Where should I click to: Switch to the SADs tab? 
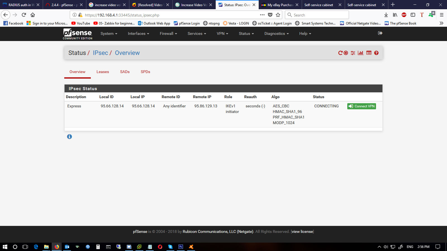click(125, 72)
